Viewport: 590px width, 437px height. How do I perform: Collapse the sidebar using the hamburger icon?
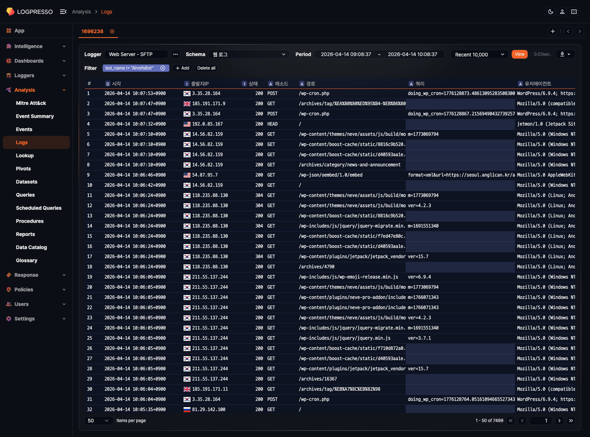(x=63, y=11)
